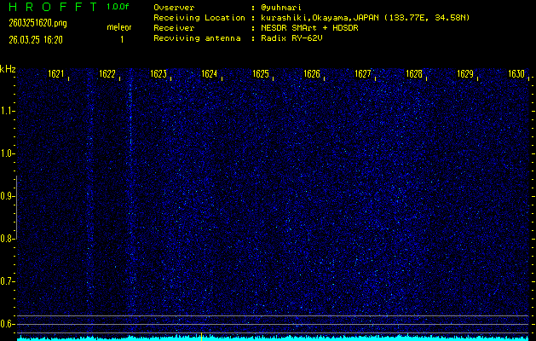536x341 pixels.
Task: Click the 1621 time label
Action: [x=56, y=74]
